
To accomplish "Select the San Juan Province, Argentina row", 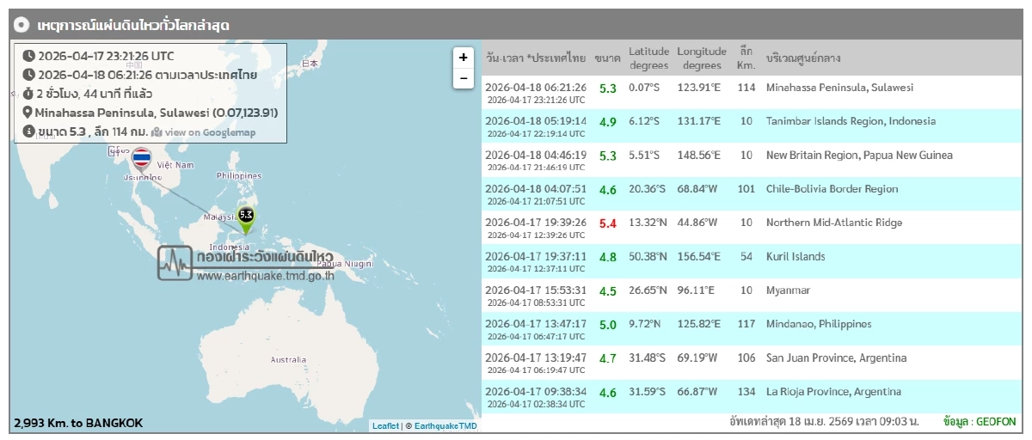I will click(x=750, y=363).
